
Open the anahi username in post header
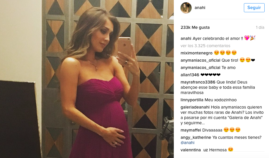[200, 8]
